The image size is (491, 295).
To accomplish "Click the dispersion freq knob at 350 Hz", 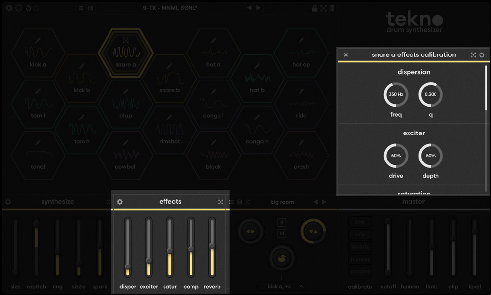I will 396,95.
